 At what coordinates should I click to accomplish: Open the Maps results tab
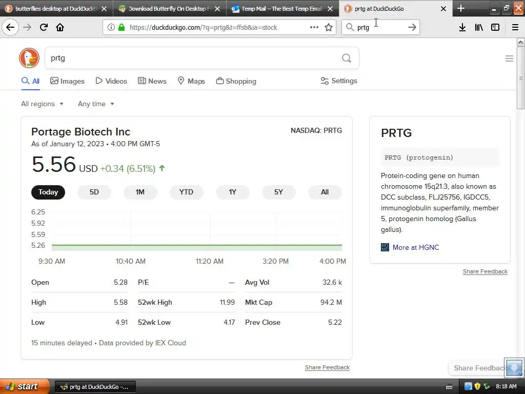(191, 81)
